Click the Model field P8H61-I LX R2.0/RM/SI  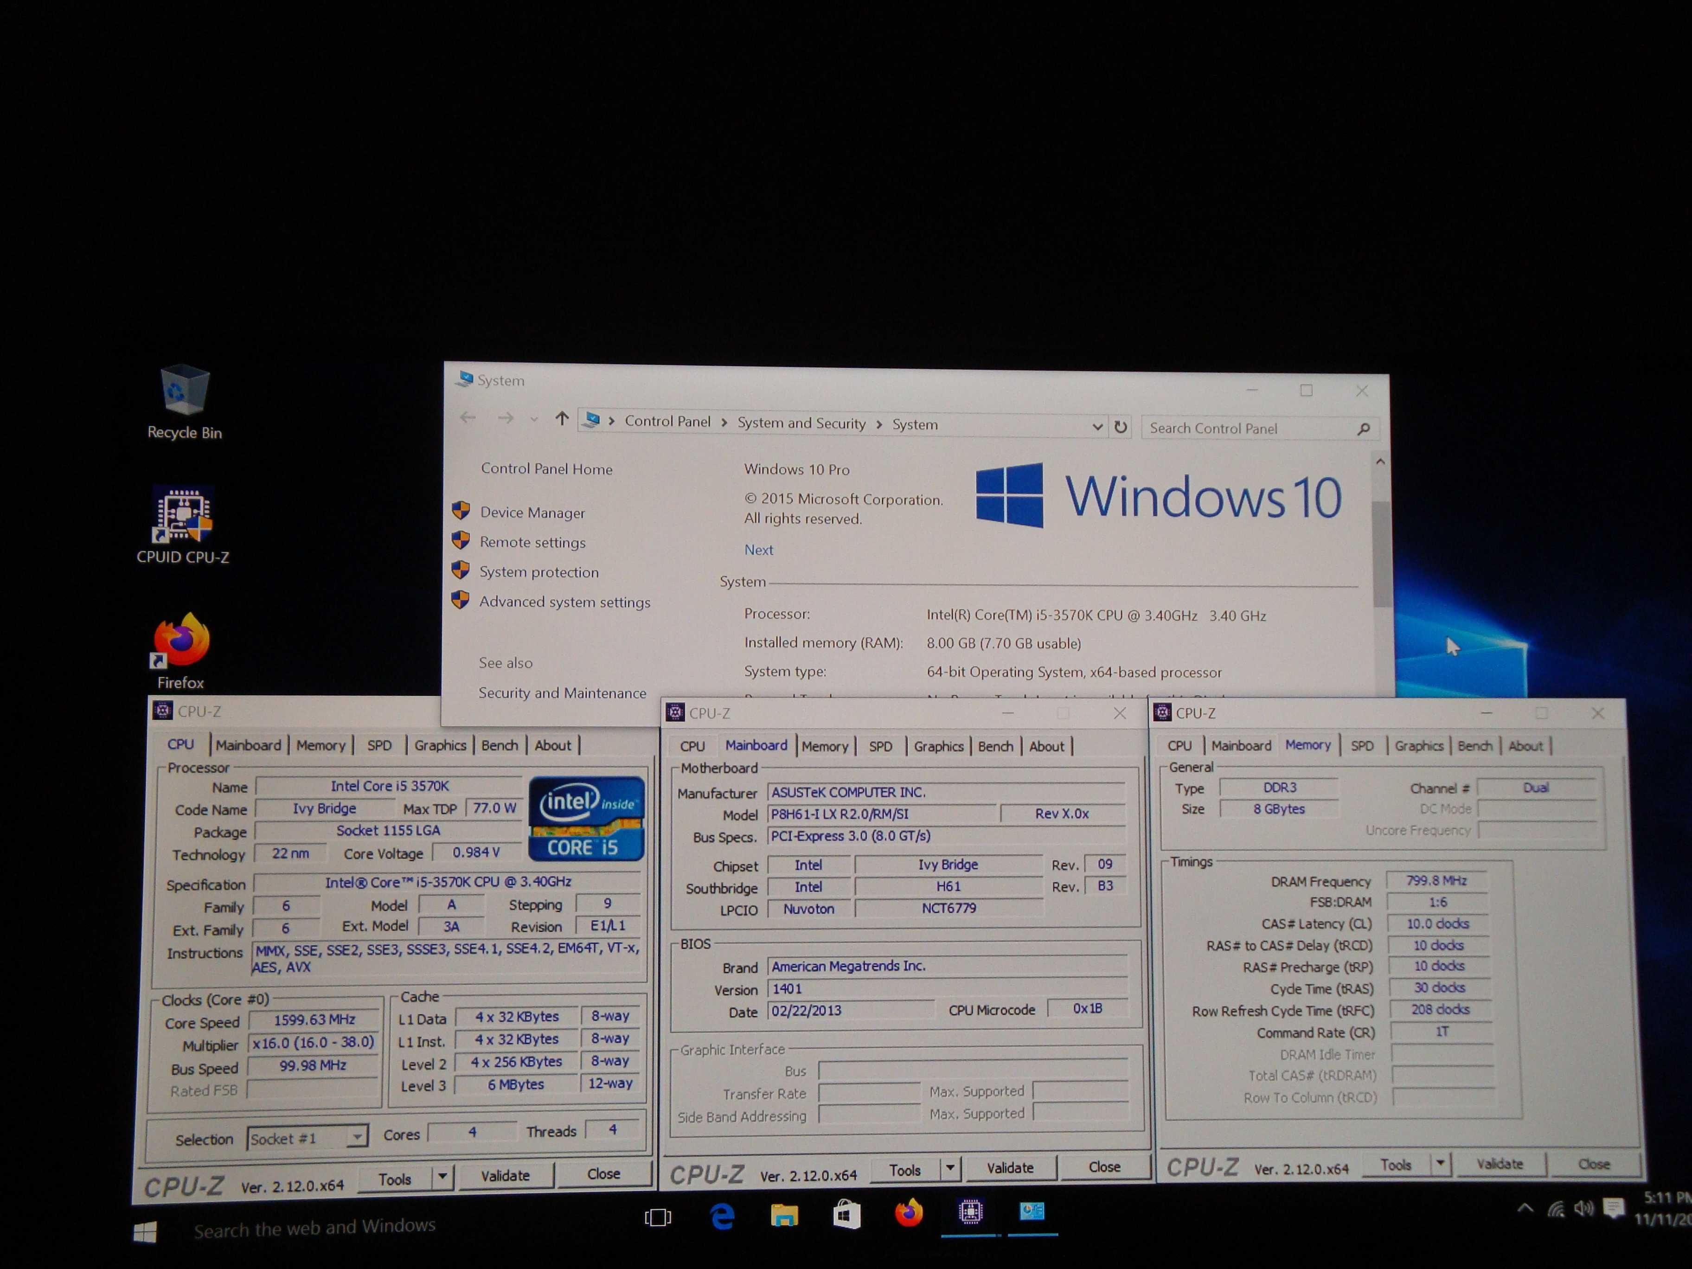[882, 814]
